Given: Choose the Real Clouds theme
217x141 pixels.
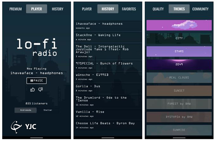Looking at the screenshot, I should [179, 78].
